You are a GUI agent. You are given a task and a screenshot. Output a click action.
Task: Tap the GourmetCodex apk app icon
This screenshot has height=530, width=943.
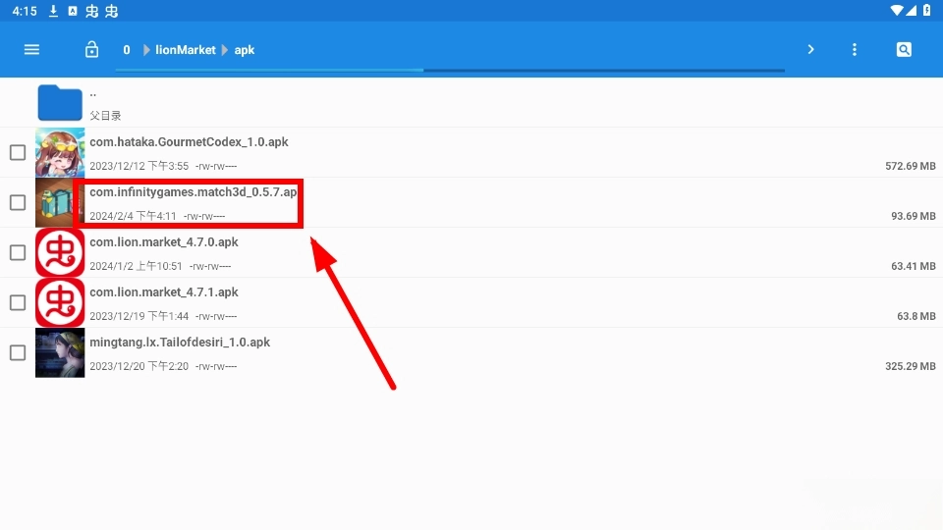coord(60,153)
